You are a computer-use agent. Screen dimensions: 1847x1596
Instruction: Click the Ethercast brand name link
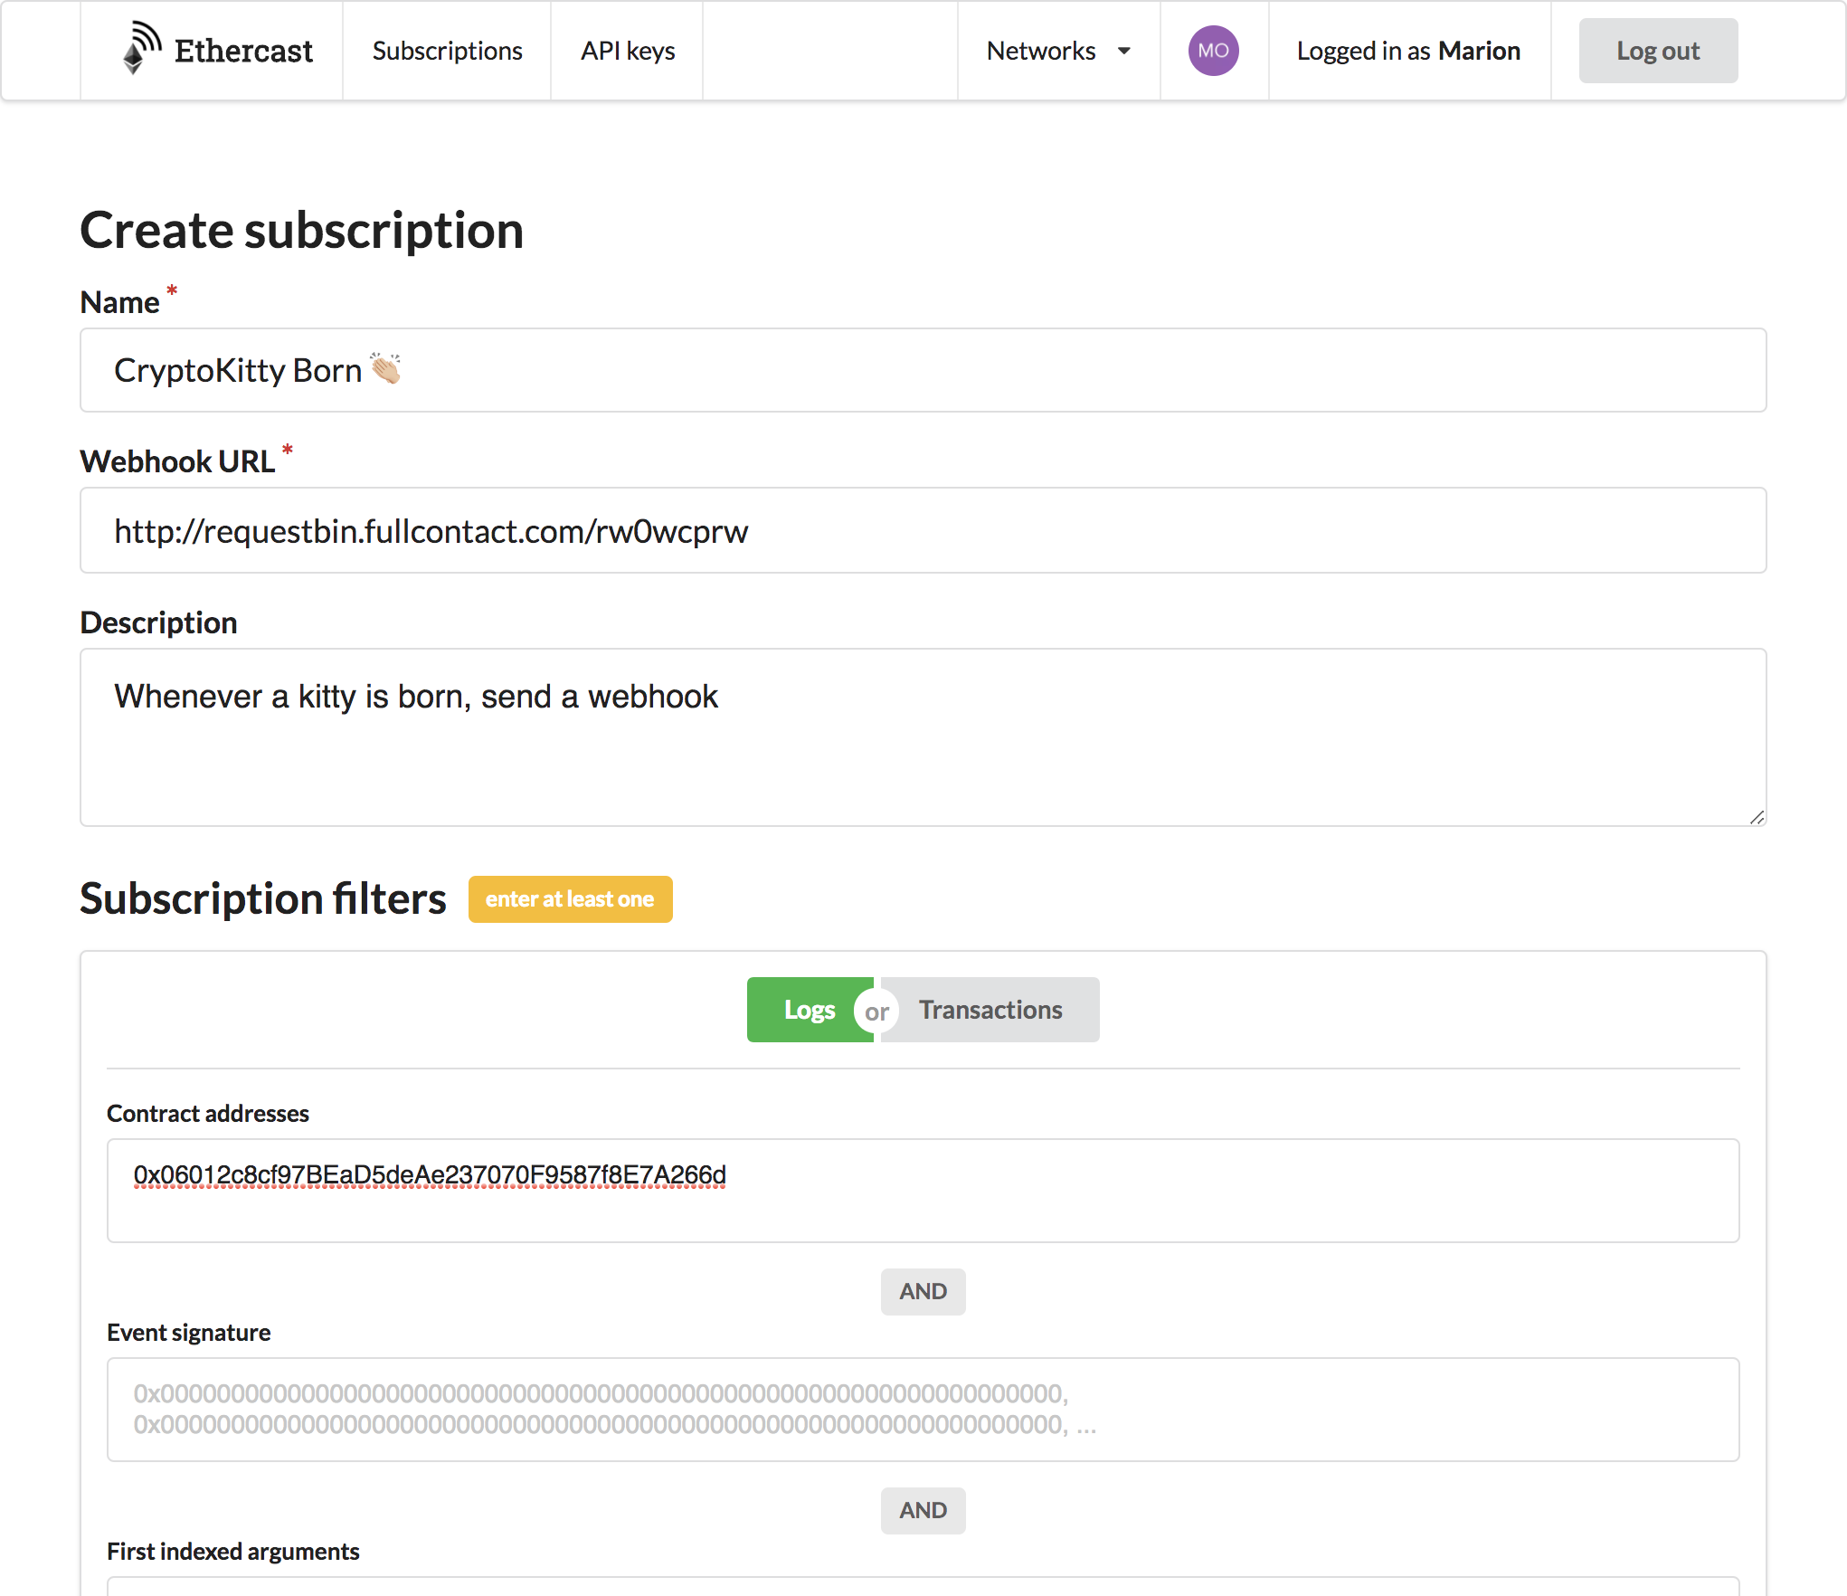pos(243,51)
